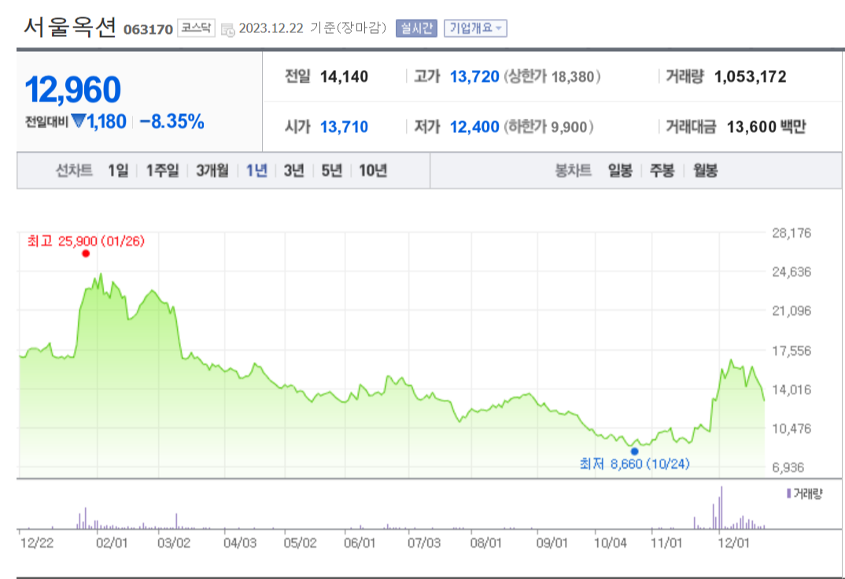Click the down triangle price change icon

click(x=78, y=121)
